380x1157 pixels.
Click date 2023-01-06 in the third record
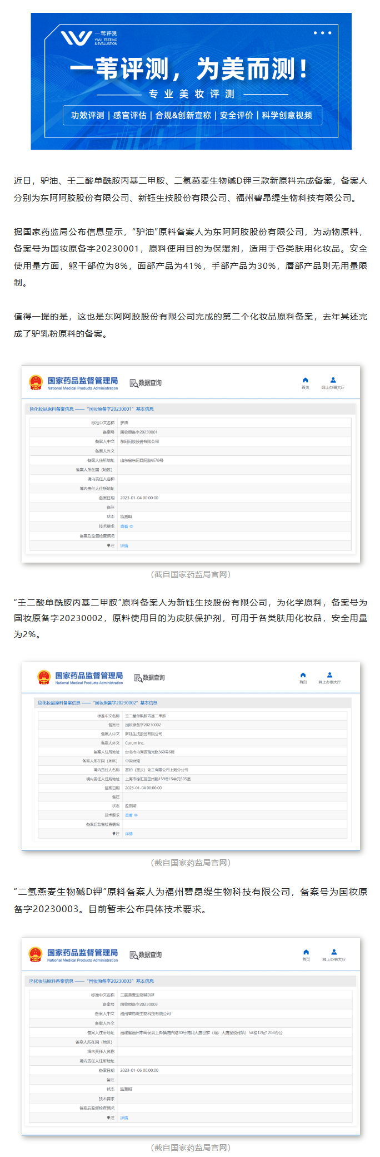coord(139,1070)
